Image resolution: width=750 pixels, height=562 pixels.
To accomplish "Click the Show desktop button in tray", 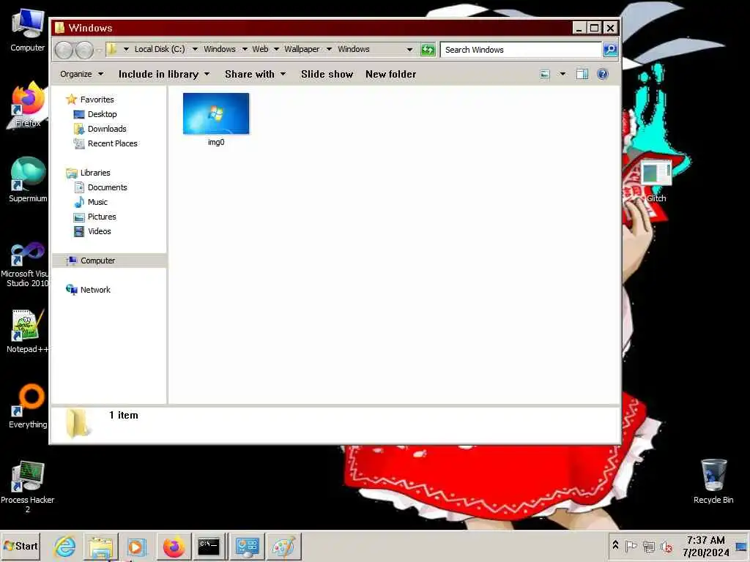I will point(741,546).
